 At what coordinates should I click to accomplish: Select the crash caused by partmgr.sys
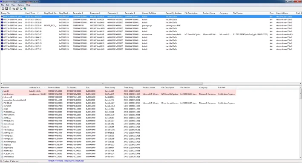tap(151, 25)
